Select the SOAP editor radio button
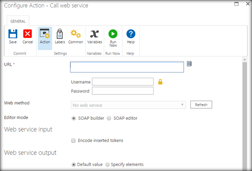Viewport: 252px width, 171px height. (x=109, y=118)
